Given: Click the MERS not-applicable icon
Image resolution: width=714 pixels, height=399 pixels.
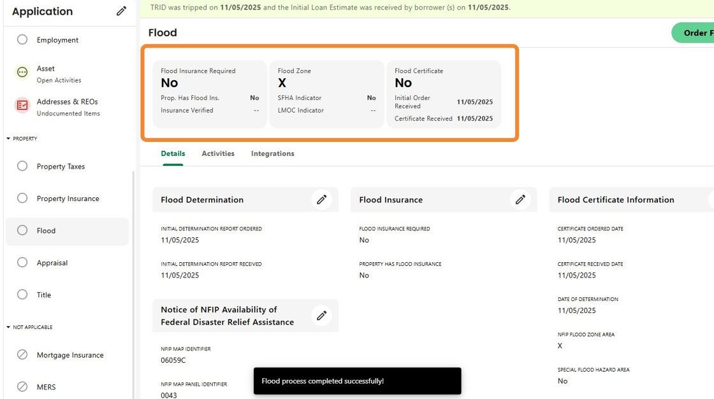Looking at the screenshot, I should [x=22, y=386].
